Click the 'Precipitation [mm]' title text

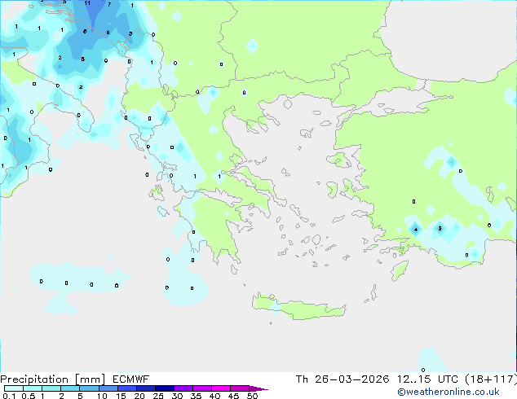[x=53, y=379]
